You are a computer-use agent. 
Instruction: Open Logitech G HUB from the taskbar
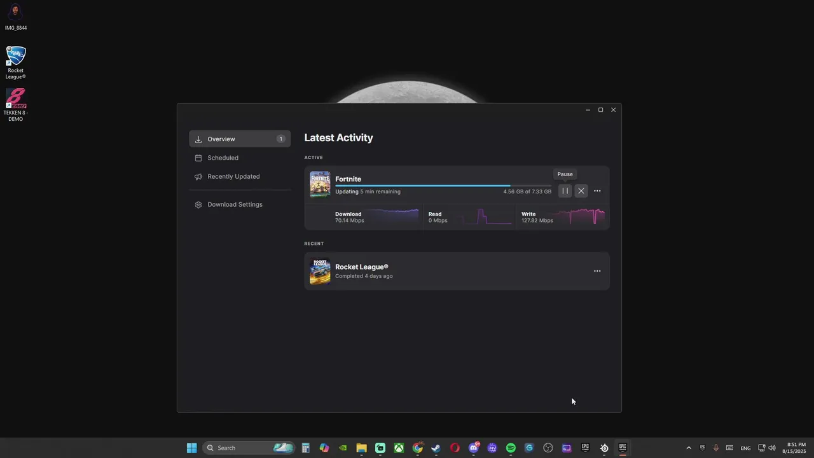(x=529, y=448)
